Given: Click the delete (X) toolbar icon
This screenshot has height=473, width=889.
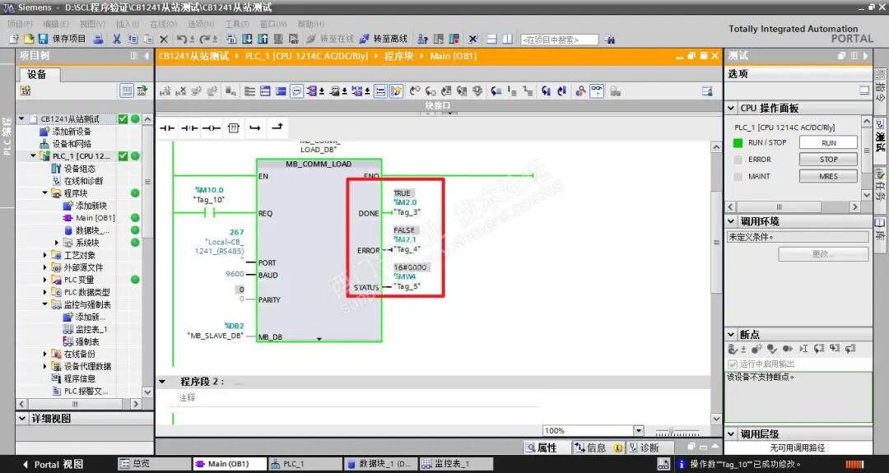Looking at the screenshot, I should (164, 39).
